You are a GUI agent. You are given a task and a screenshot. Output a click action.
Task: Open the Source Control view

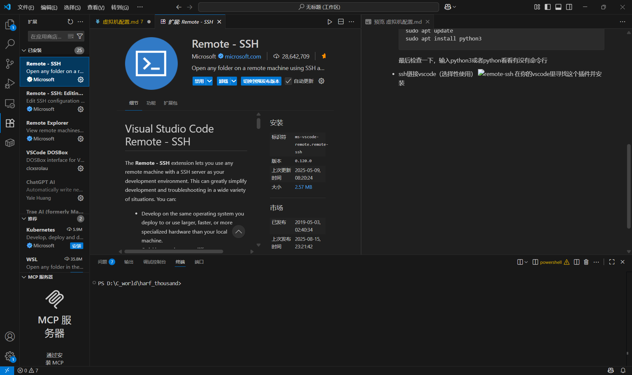[x=10, y=63]
